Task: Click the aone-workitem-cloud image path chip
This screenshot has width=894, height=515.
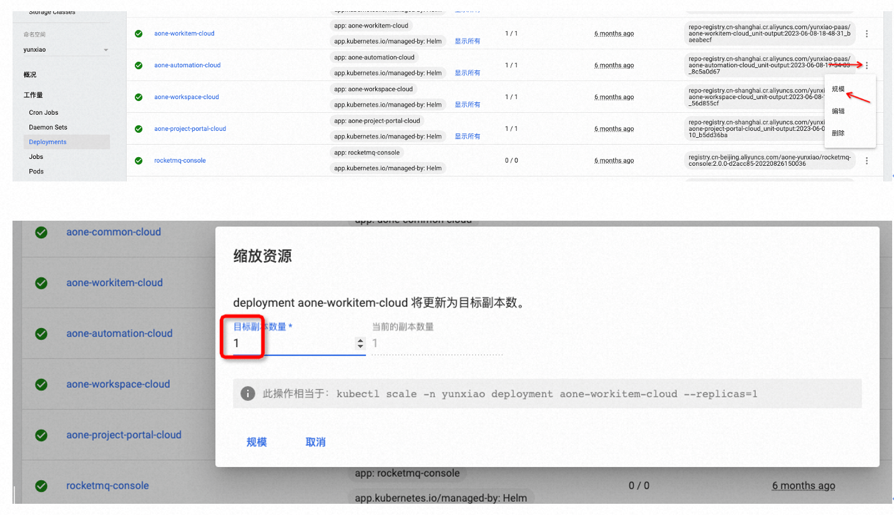Action: click(x=769, y=34)
